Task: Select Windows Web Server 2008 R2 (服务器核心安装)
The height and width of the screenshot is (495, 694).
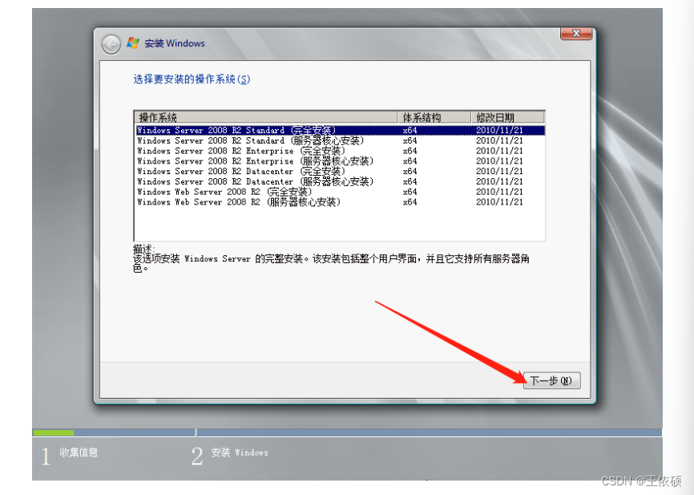Action: click(340, 201)
